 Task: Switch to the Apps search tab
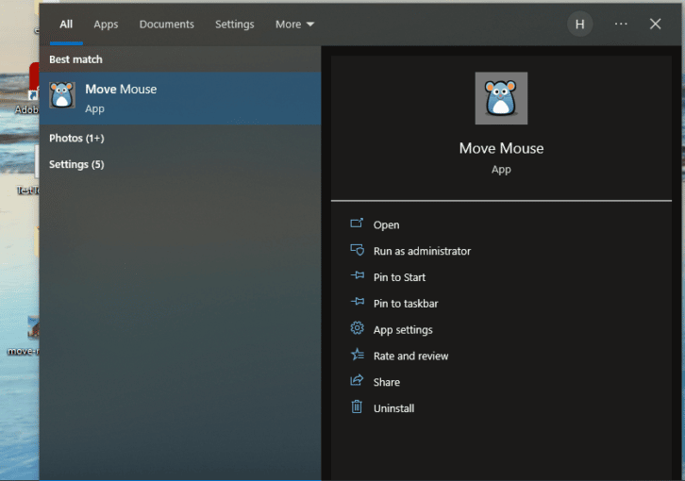(x=106, y=25)
